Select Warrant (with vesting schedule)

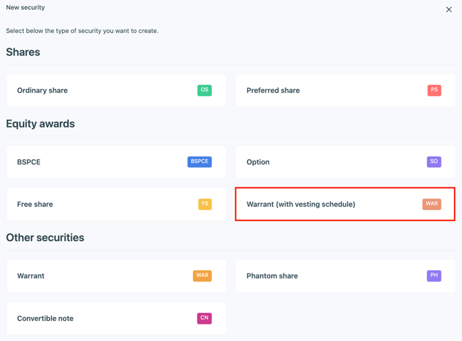(324, 205)
